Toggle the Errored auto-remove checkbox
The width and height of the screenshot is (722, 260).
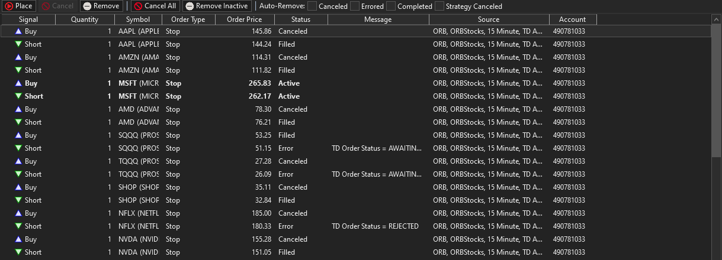(355, 6)
